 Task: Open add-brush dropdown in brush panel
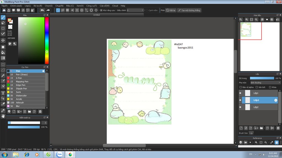(x=19, y=111)
